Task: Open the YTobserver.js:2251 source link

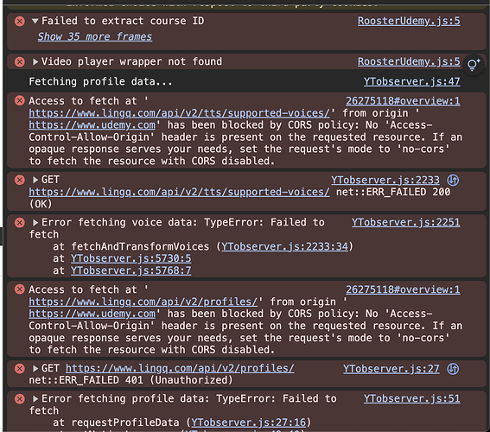Action: point(405,222)
